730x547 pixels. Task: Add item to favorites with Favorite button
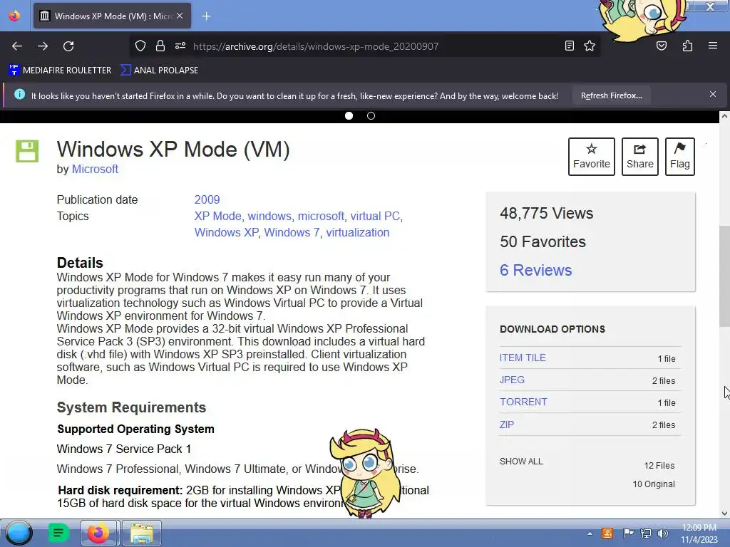591,156
